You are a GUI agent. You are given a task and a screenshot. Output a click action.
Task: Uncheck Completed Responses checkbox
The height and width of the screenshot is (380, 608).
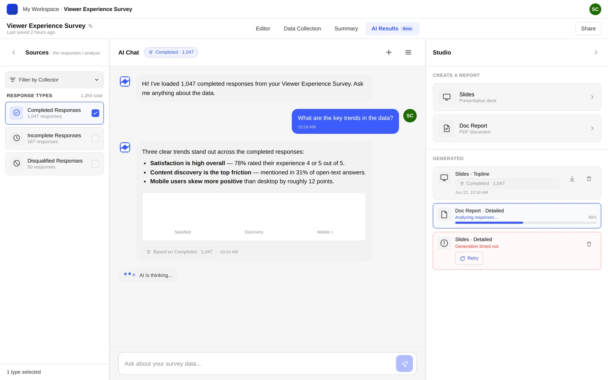click(x=95, y=113)
